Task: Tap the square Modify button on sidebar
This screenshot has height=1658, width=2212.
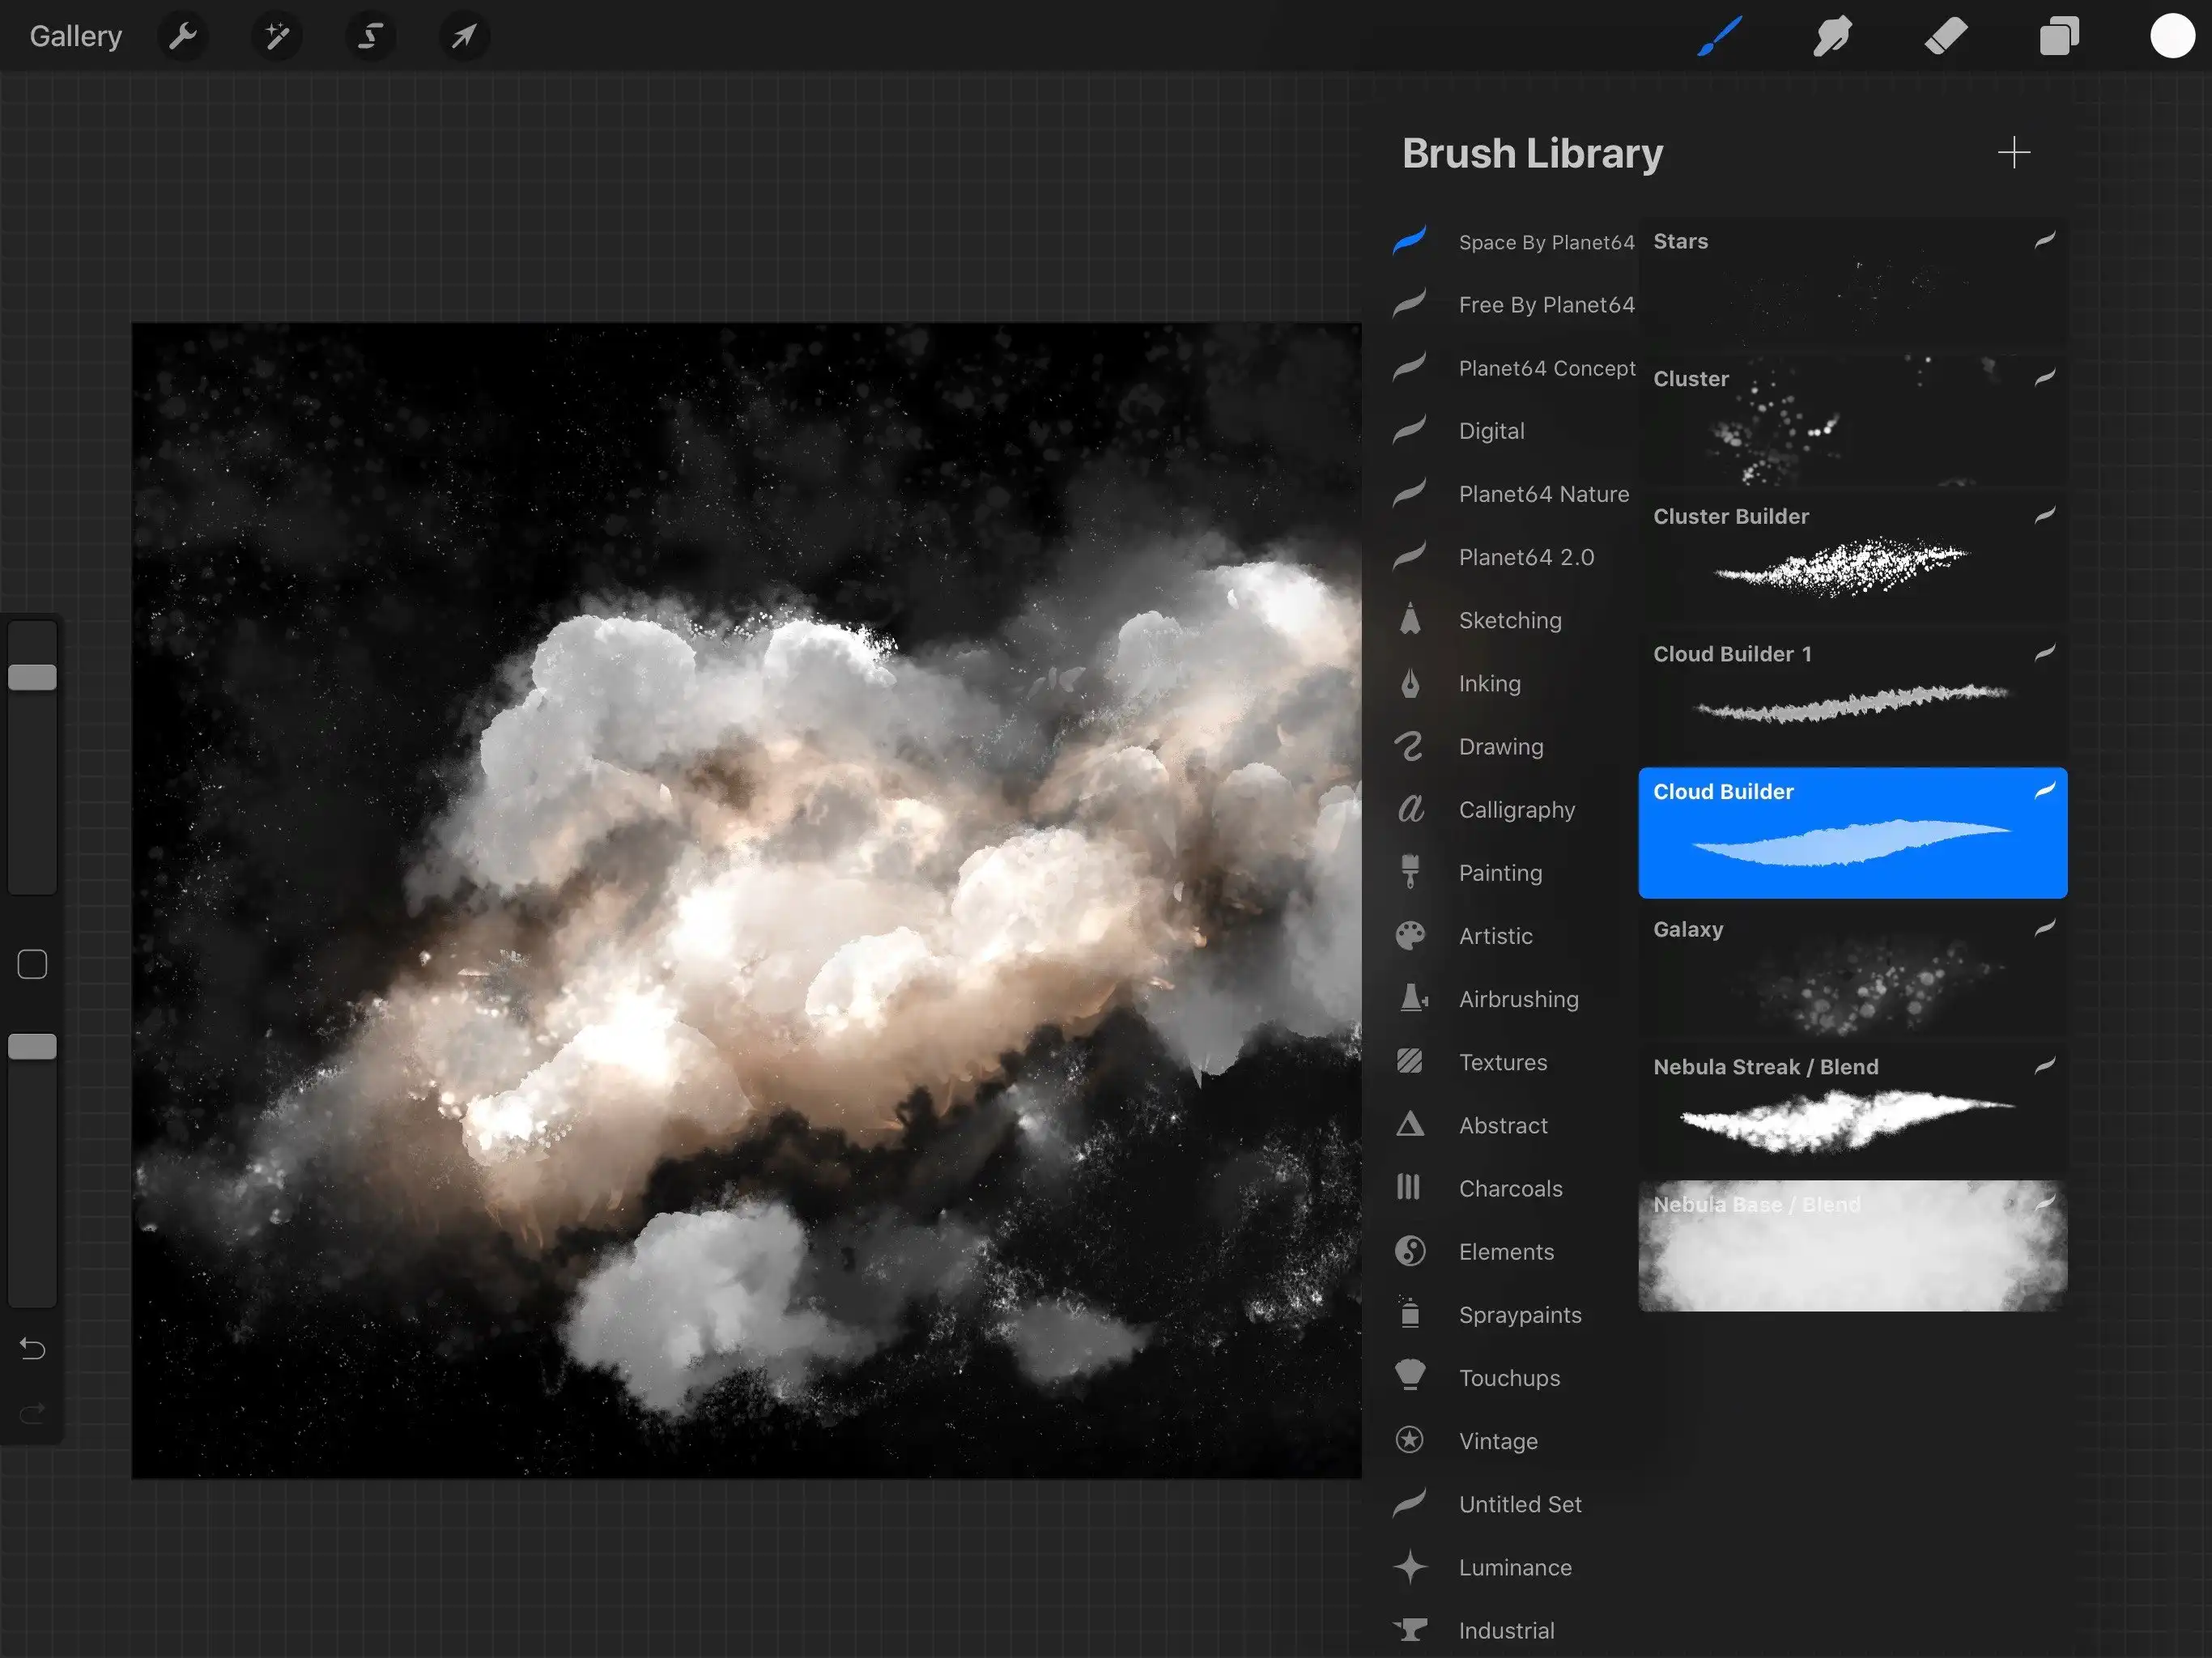Action: tap(33, 964)
